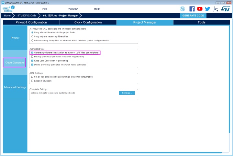Click the ST community network icon
Image resolution: width=233 pixels, height=156 pixels.
[215, 9]
